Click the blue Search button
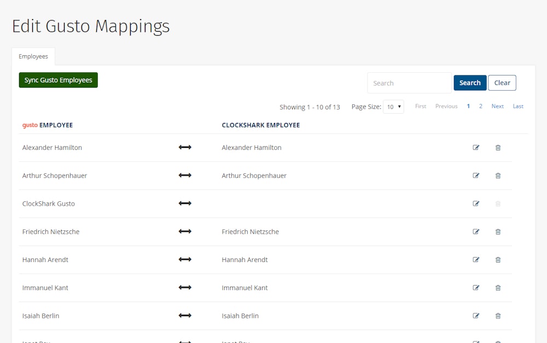547x343 pixels. click(x=470, y=83)
